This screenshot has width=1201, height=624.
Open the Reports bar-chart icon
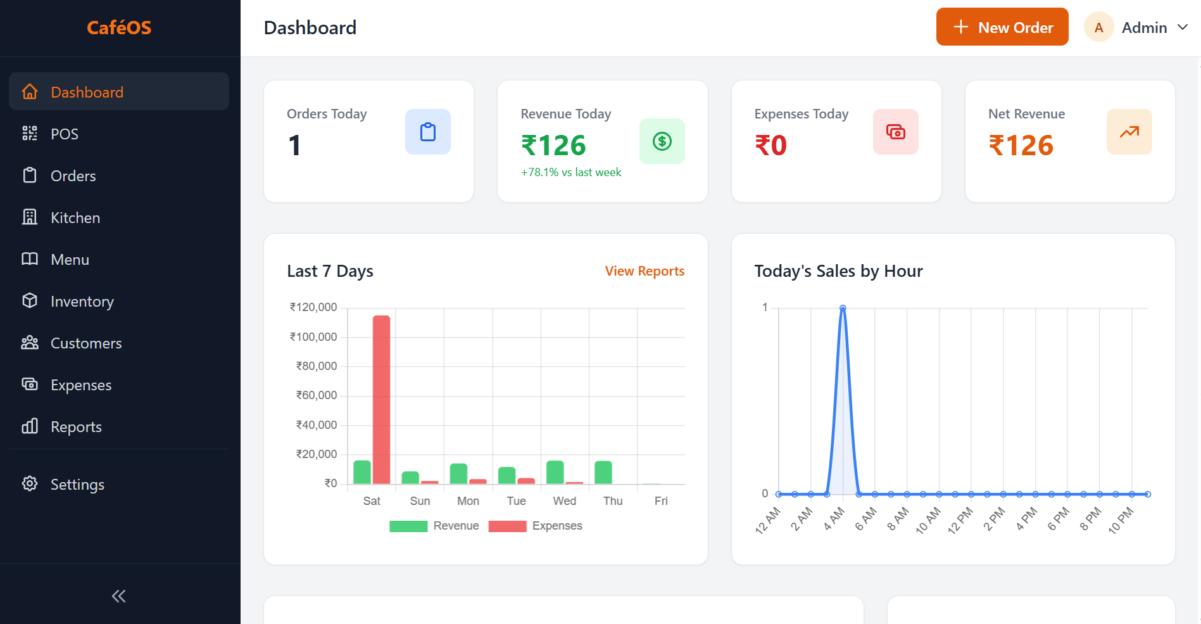point(30,426)
